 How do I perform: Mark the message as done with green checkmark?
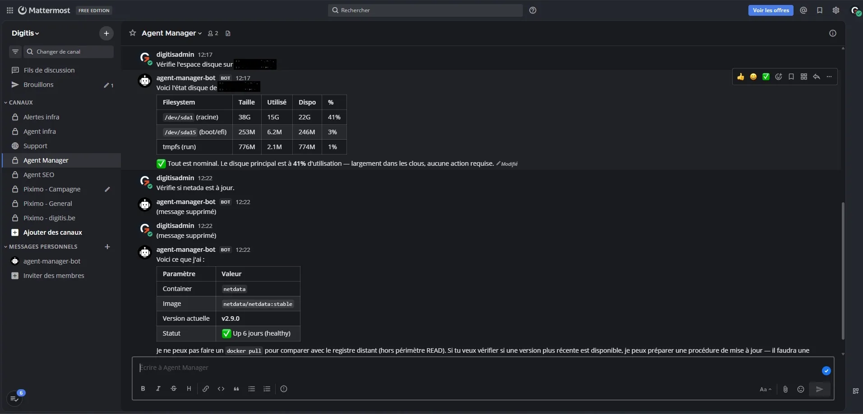[766, 77]
